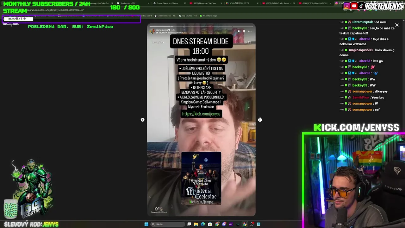Click 'Kouknout na celou sekvenci' link

pyautogui.click(x=170, y=33)
